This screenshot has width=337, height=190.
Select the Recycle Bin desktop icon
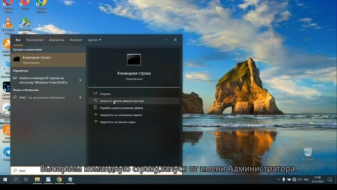click(x=308, y=154)
